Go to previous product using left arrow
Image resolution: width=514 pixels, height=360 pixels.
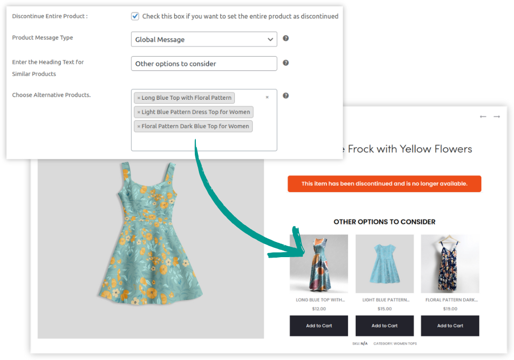coord(483,117)
